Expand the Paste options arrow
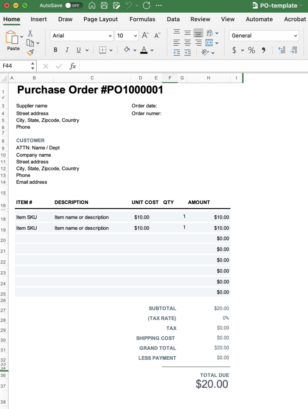 22,37
